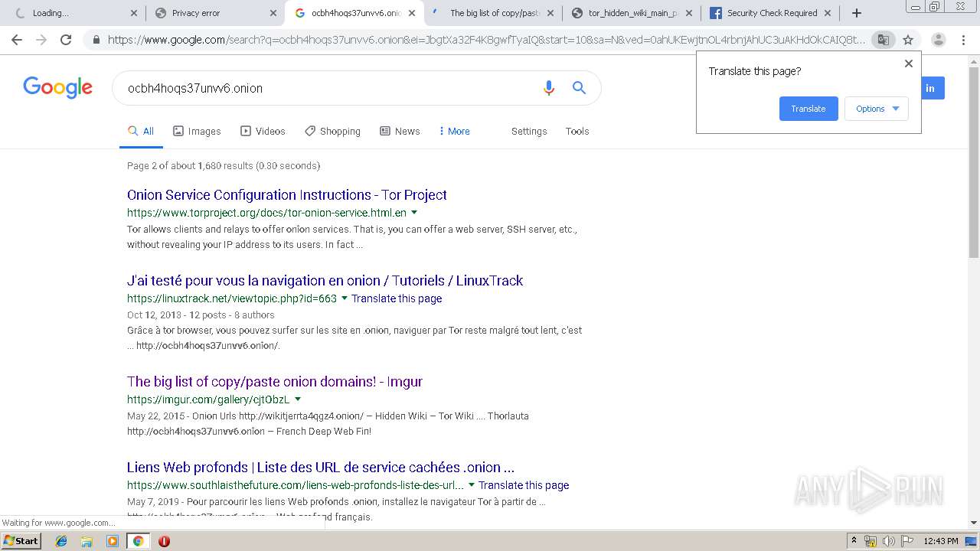Click the padlock site info icon
This screenshot has height=551, width=980.
(x=96, y=40)
